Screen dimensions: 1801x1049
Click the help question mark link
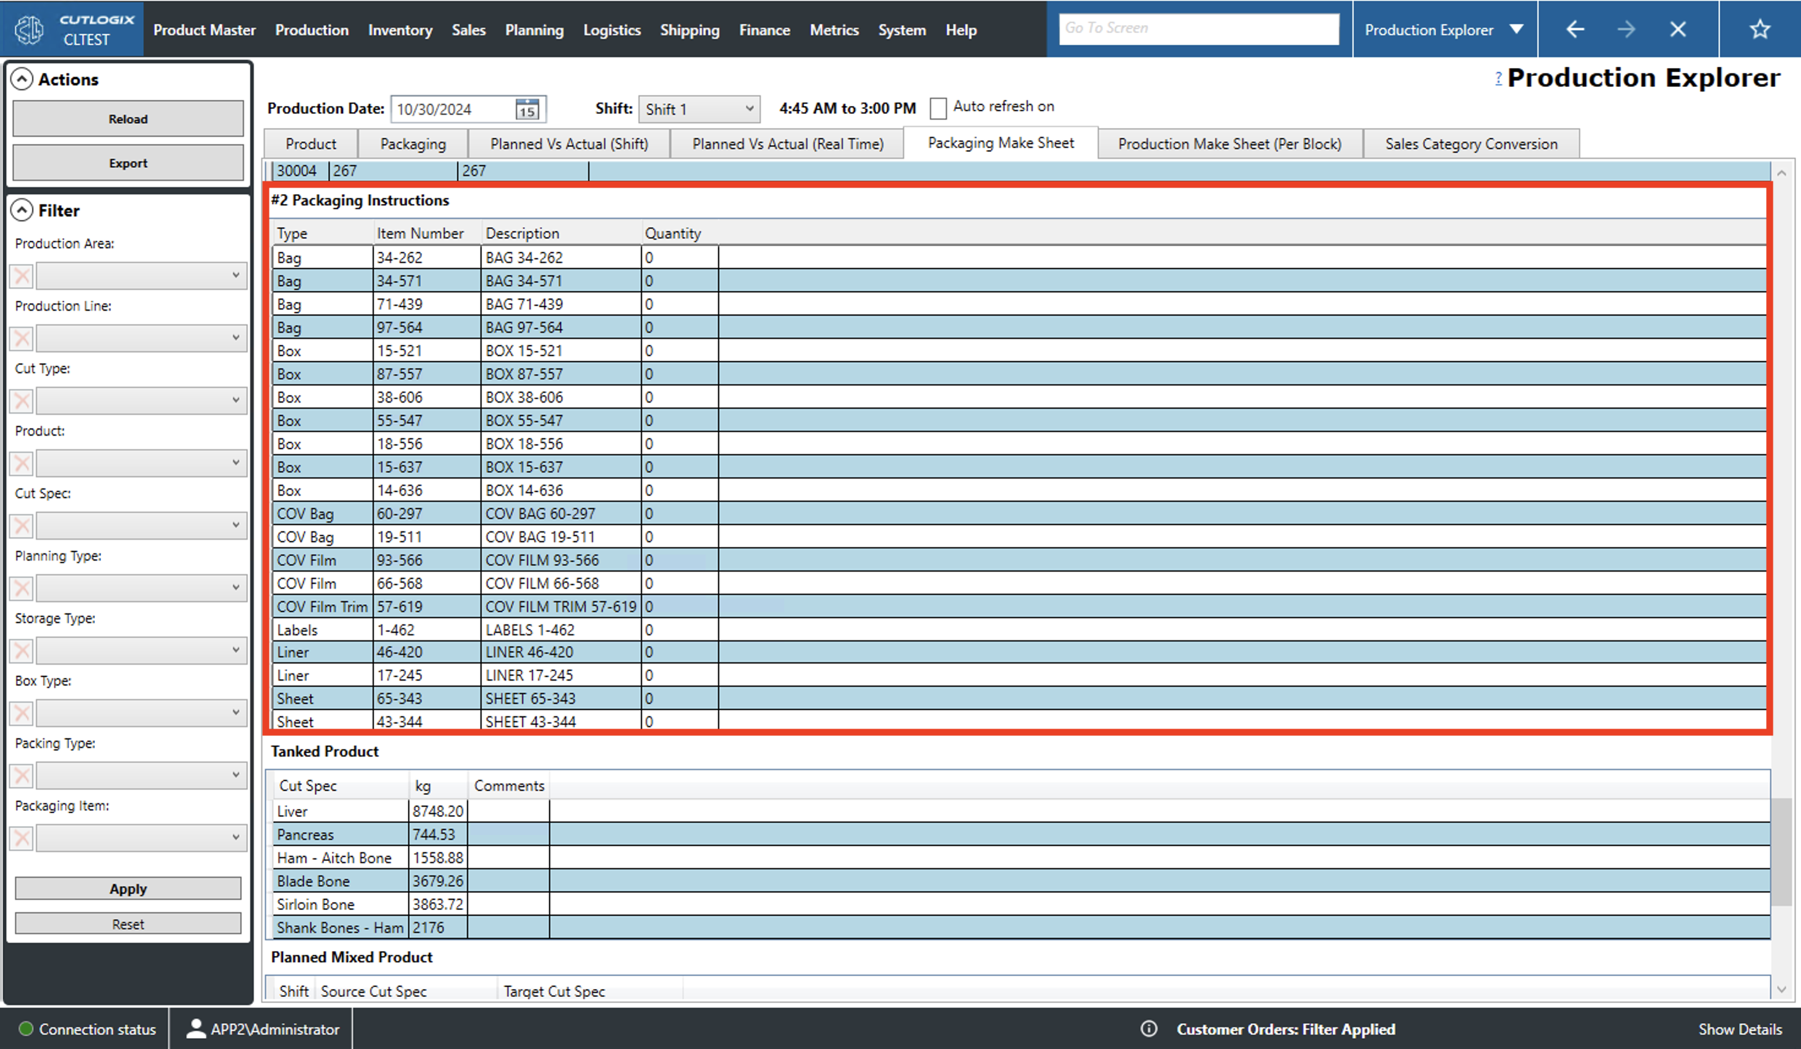(1498, 78)
